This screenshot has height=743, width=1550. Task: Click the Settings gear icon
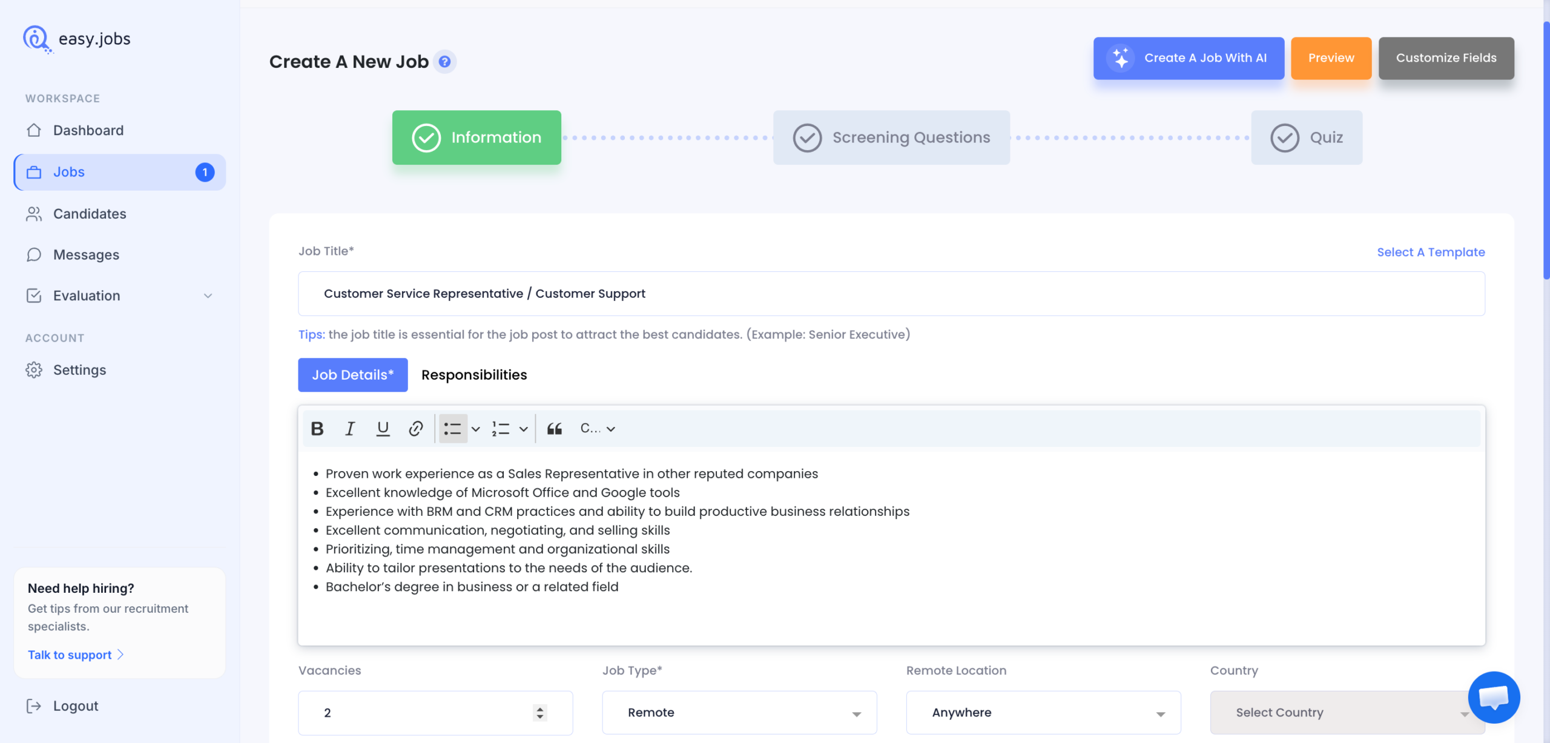34,370
